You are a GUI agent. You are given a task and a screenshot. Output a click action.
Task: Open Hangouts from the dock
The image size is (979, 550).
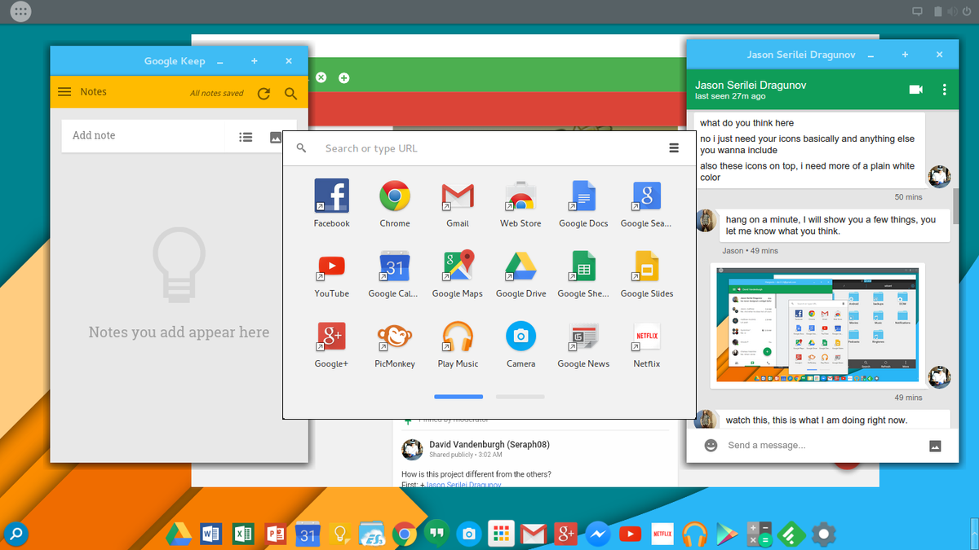pyautogui.click(x=436, y=535)
